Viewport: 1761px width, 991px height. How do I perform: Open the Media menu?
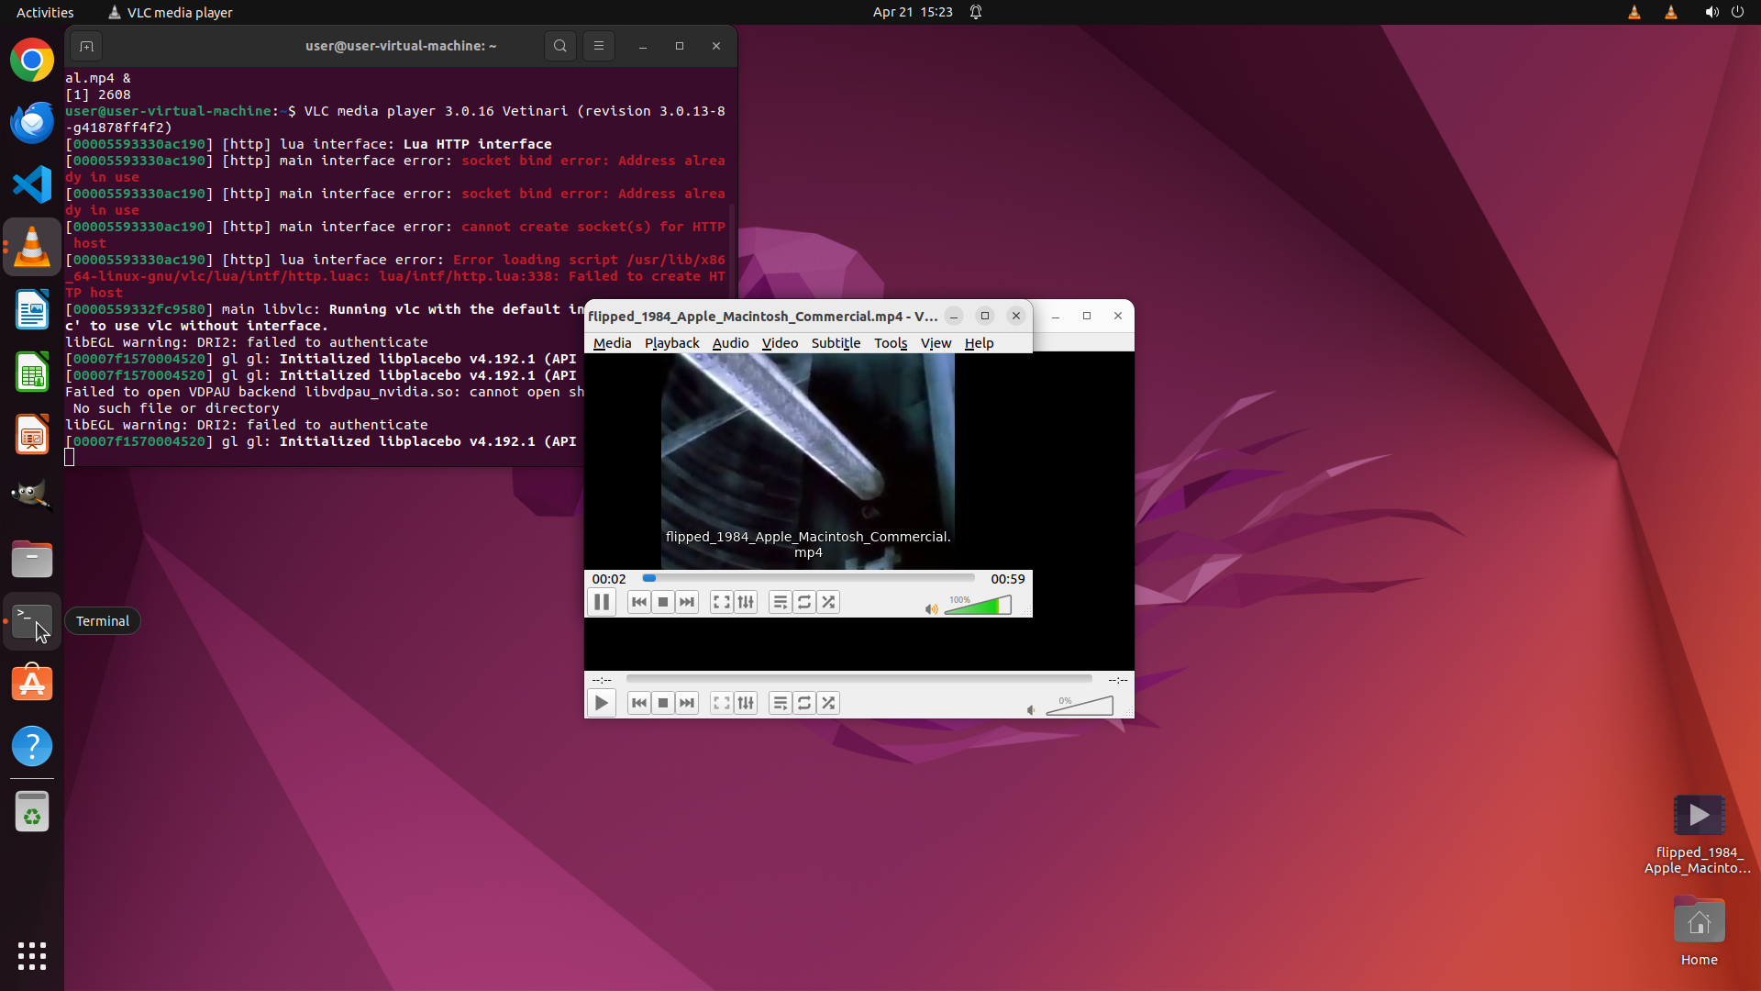point(612,343)
